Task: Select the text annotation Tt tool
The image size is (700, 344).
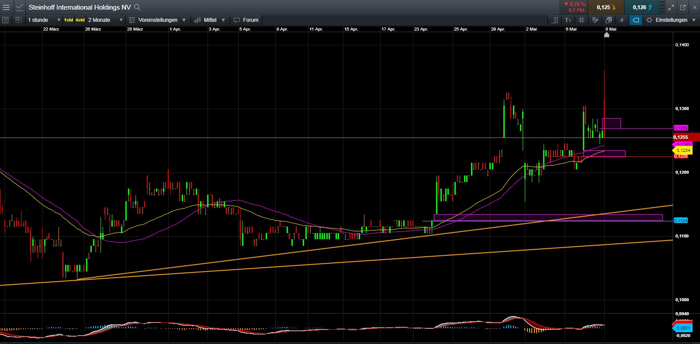Action: coord(568,20)
